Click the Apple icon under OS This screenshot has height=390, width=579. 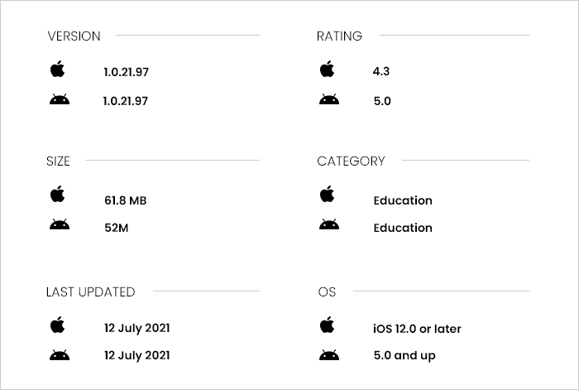(x=327, y=325)
